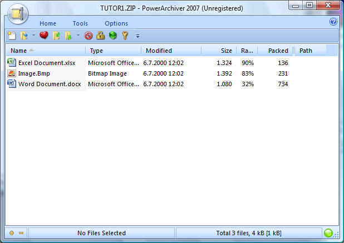This screenshot has width=344, height=243.
Task: Click the Extract files icon
Action: click(68, 36)
